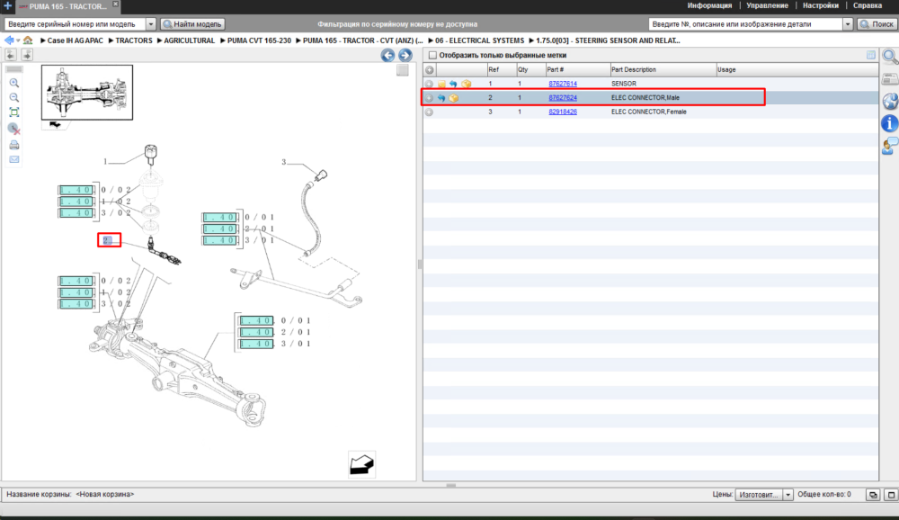Open the Управление menu
The width and height of the screenshot is (899, 520).
tap(767, 5)
